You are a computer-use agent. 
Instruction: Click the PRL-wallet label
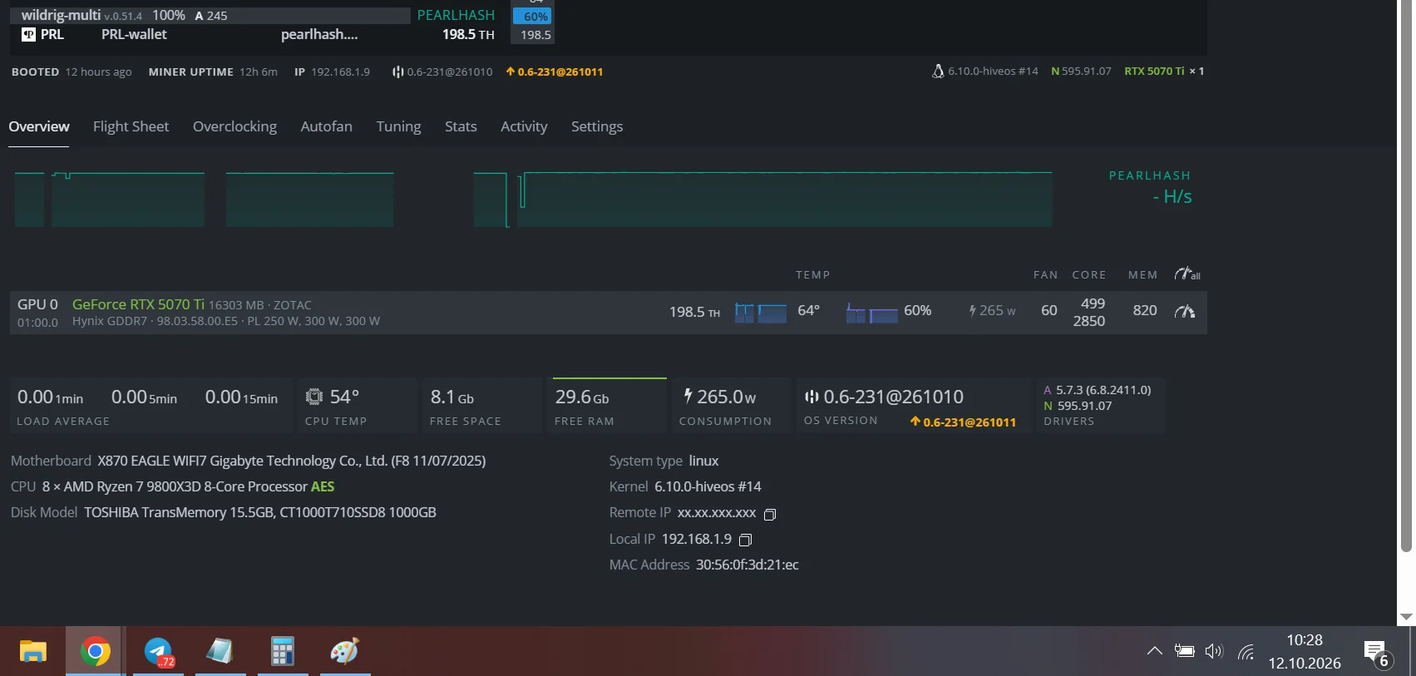coord(134,34)
